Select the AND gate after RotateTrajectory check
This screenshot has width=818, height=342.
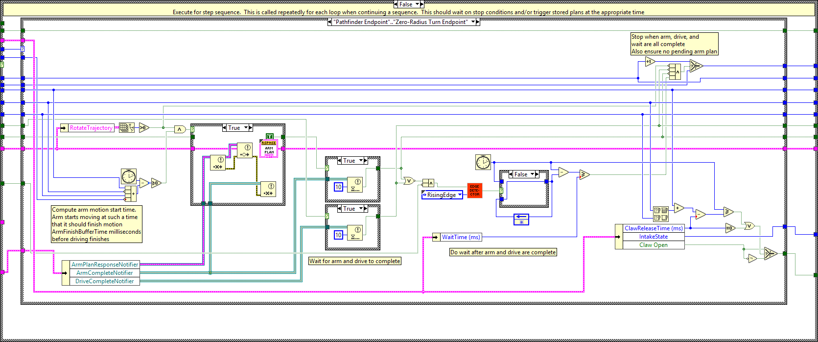pos(180,129)
